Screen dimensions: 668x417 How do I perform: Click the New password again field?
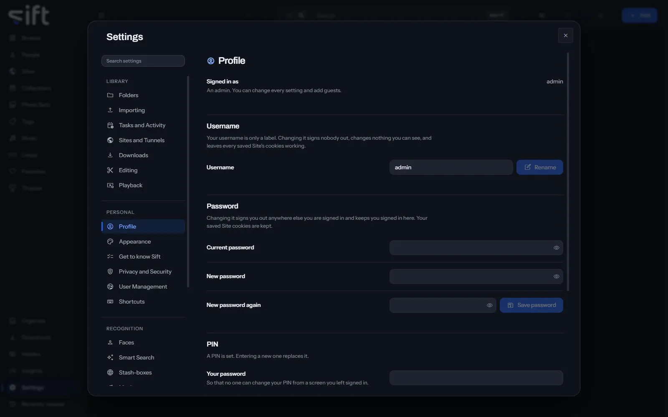pyautogui.click(x=443, y=305)
